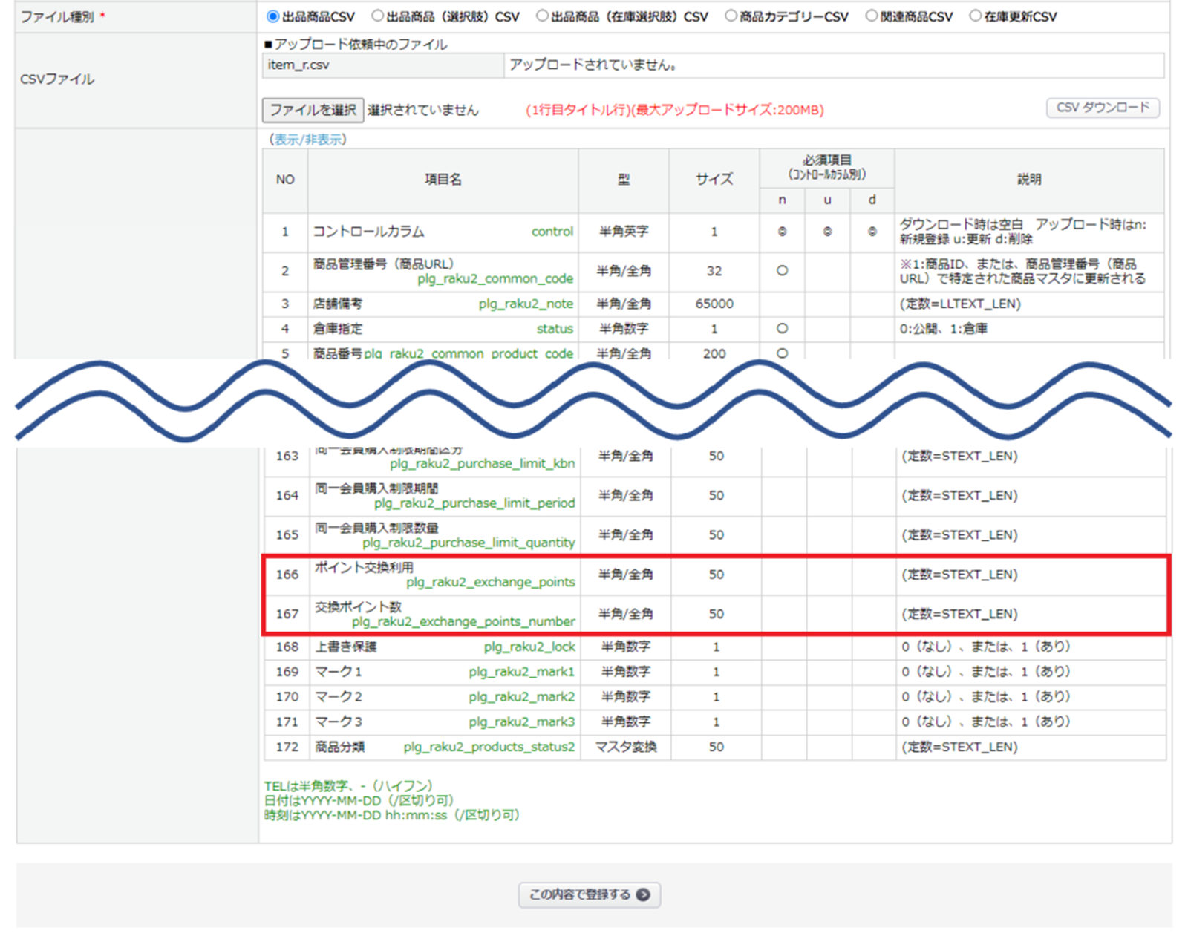Click the circle mark in 商品管理番号 row

point(782,271)
